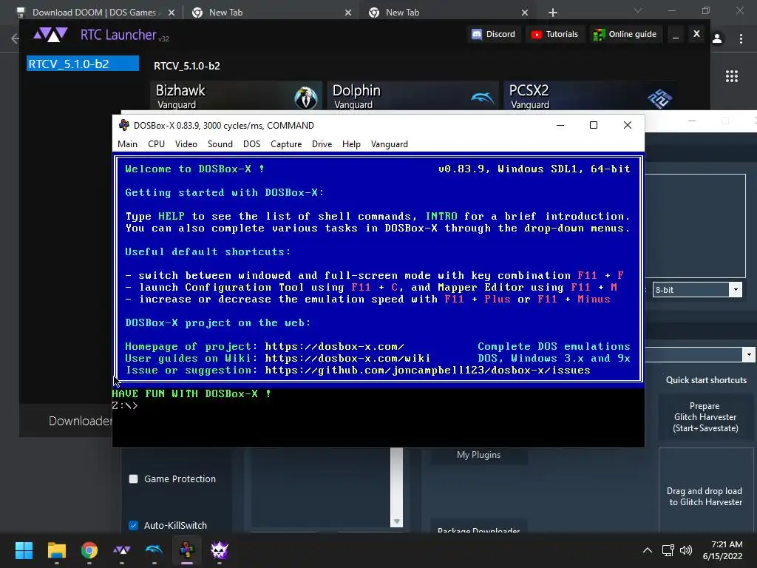Image resolution: width=757 pixels, height=568 pixels.
Task: Open the 8-bit dropdown
Action: (697, 290)
